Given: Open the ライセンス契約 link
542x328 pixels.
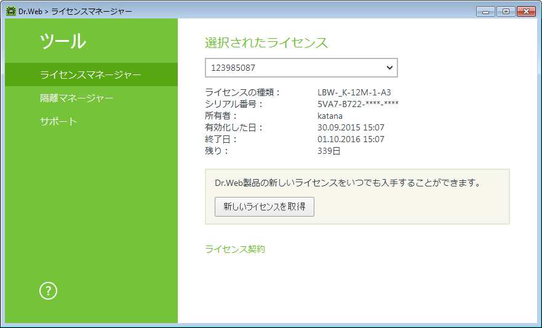Looking at the screenshot, I should pos(235,249).
